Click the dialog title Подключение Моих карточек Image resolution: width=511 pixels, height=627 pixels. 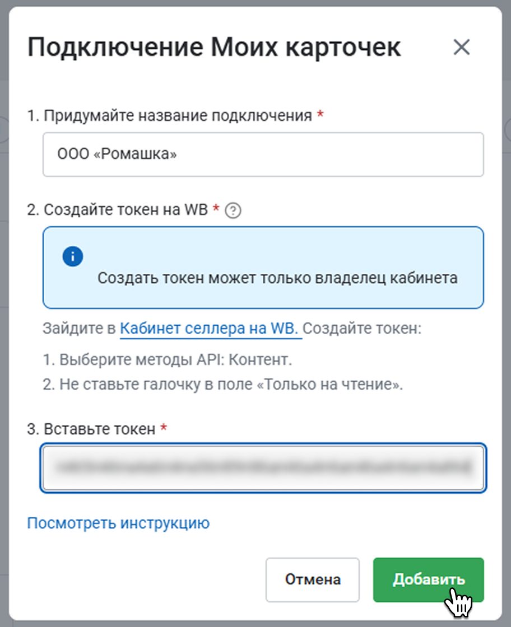[x=214, y=48]
